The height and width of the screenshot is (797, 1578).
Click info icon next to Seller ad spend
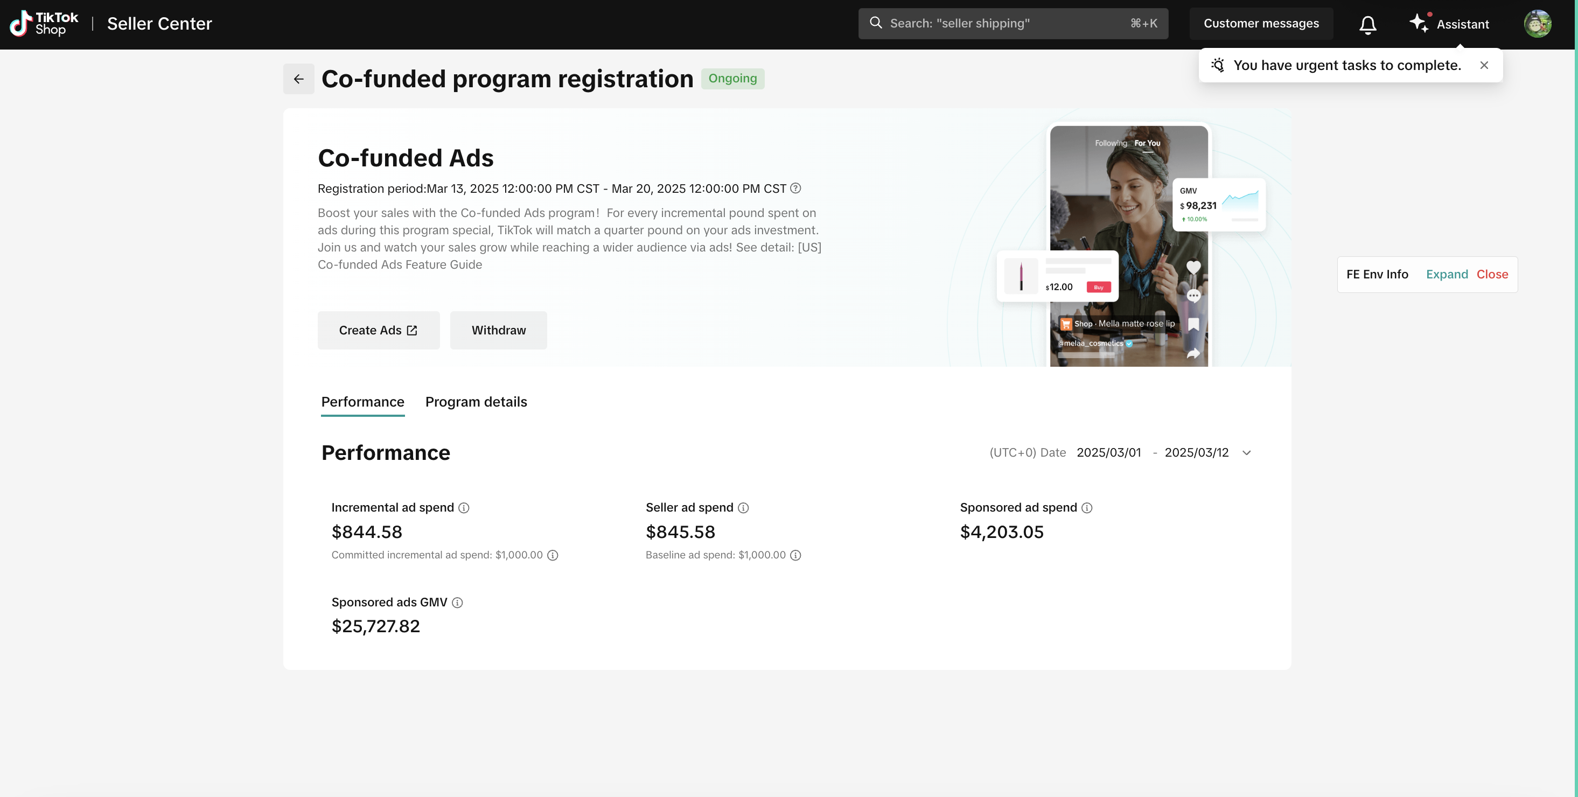(743, 508)
